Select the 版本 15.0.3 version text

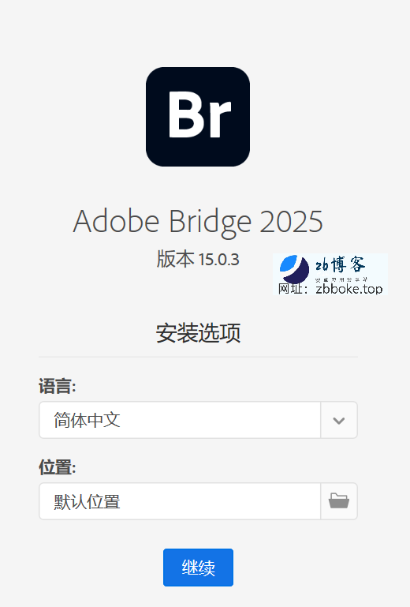[198, 259]
